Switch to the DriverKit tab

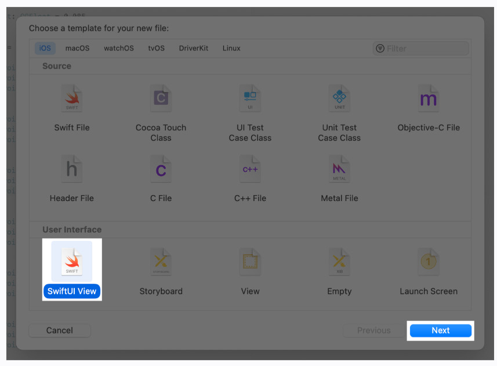point(194,48)
